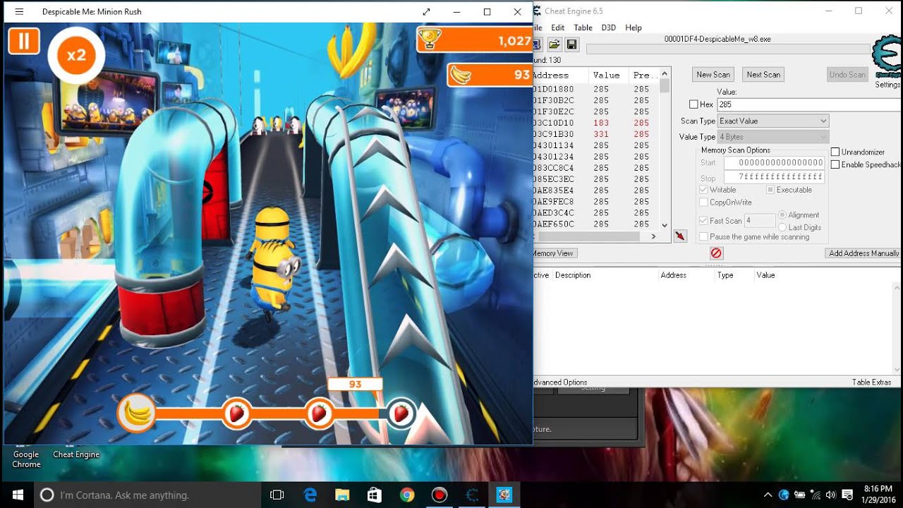Click the banana counter icon showing 93
The image size is (903, 508).
coord(461,75)
